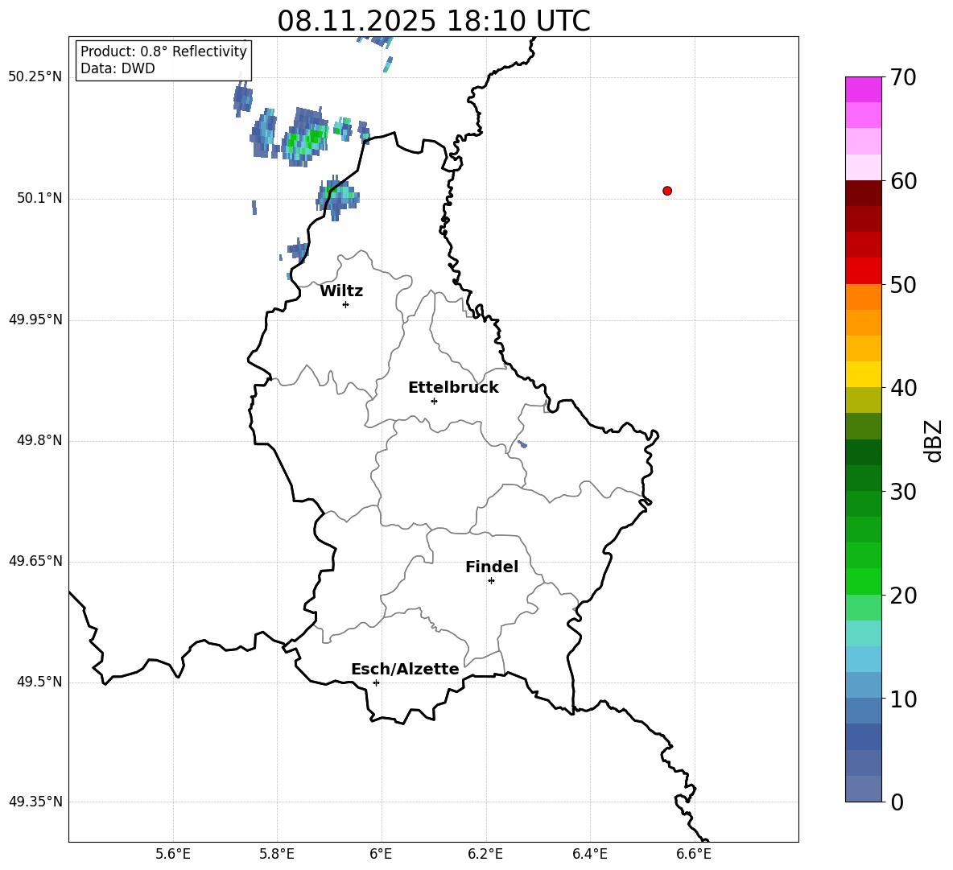Click the 6.6°E longitude label
This screenshot has height=870, width=953.
[694, 854]
